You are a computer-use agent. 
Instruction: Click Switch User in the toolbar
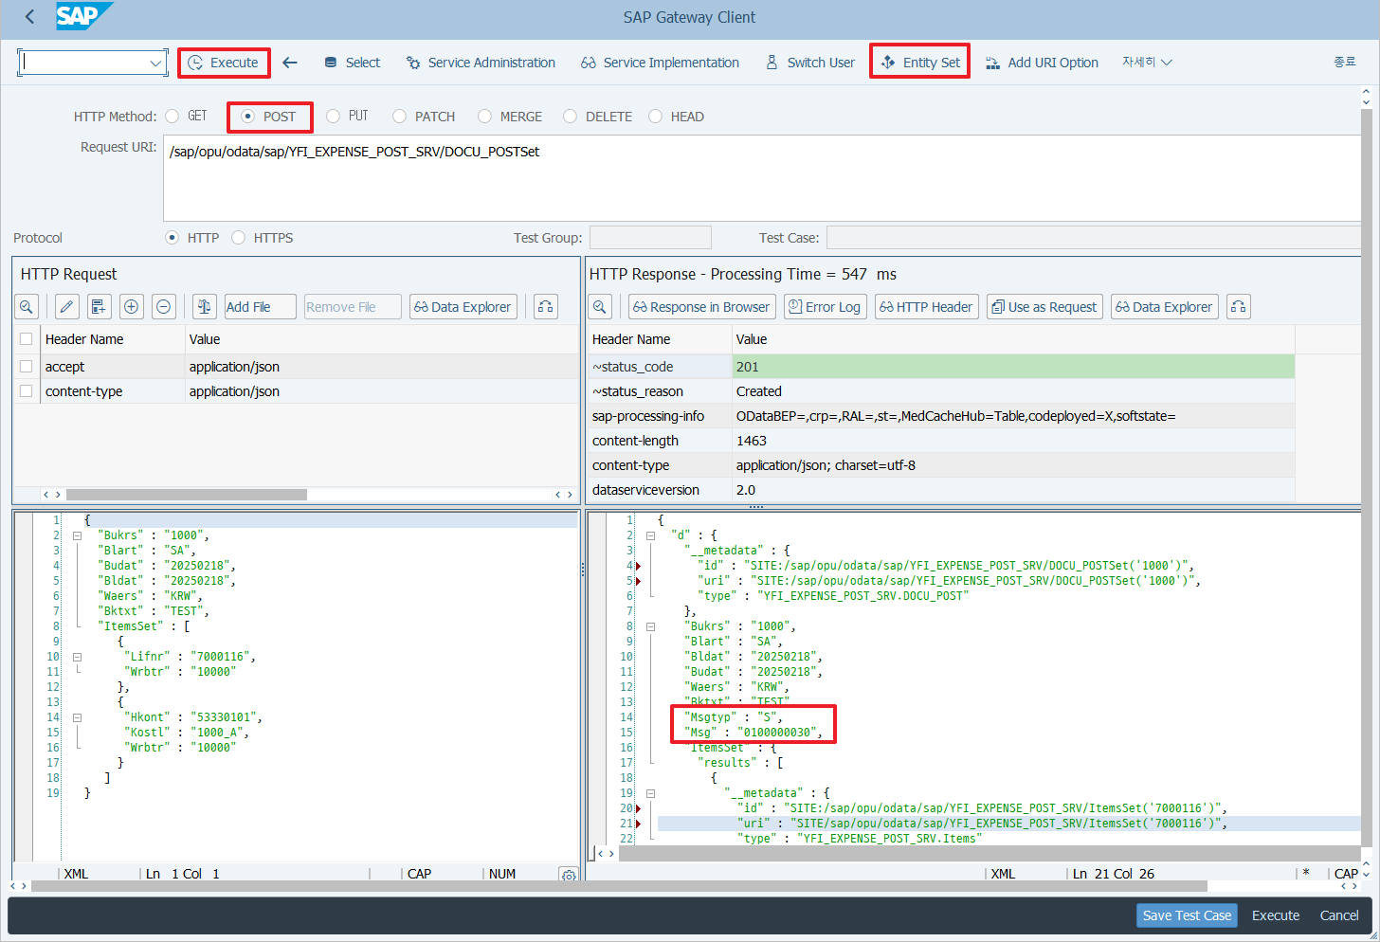[x=809, y=63]
